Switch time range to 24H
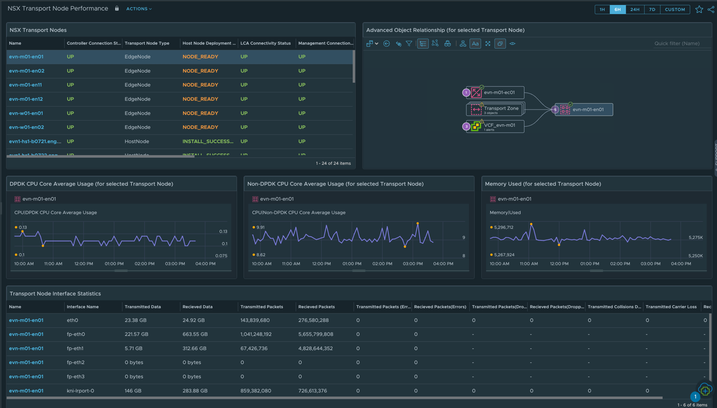Screen dimensions: 717x408 634,10
